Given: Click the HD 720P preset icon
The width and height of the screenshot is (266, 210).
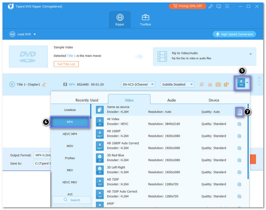Looking at the screenshot, I should tap(100, 182).
